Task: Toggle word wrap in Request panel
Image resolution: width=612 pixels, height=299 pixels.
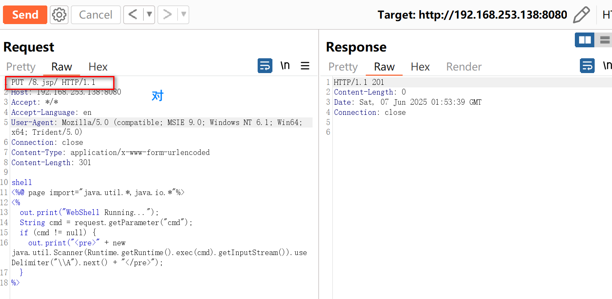Action: click(x=265, y=66)
